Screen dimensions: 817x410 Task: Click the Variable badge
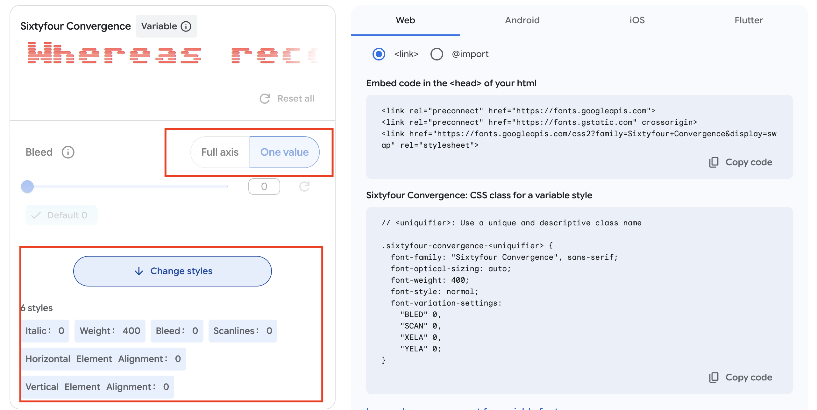click(167, 26)
